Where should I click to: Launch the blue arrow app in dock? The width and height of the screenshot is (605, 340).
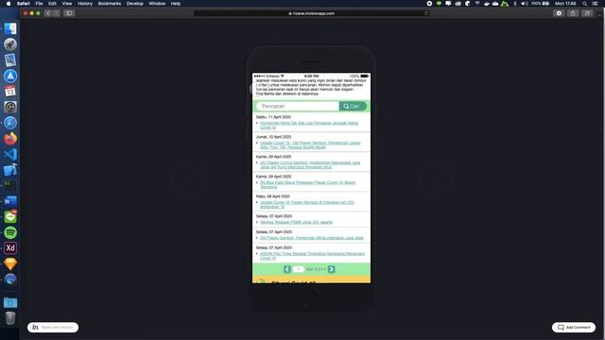coord(10,76)
